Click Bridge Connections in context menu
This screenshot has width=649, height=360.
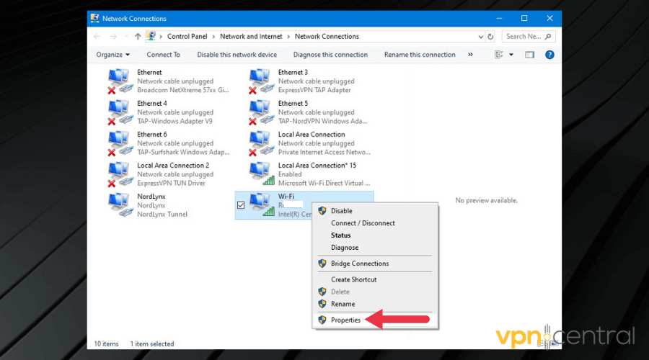tap(359, 264)
